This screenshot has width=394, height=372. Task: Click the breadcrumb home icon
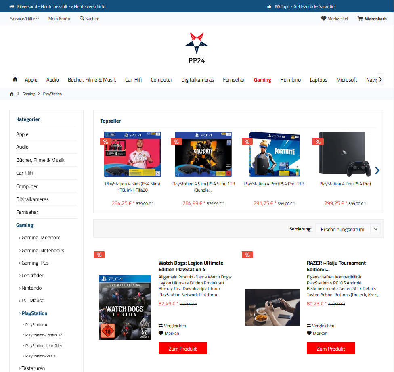click(12, 94)
